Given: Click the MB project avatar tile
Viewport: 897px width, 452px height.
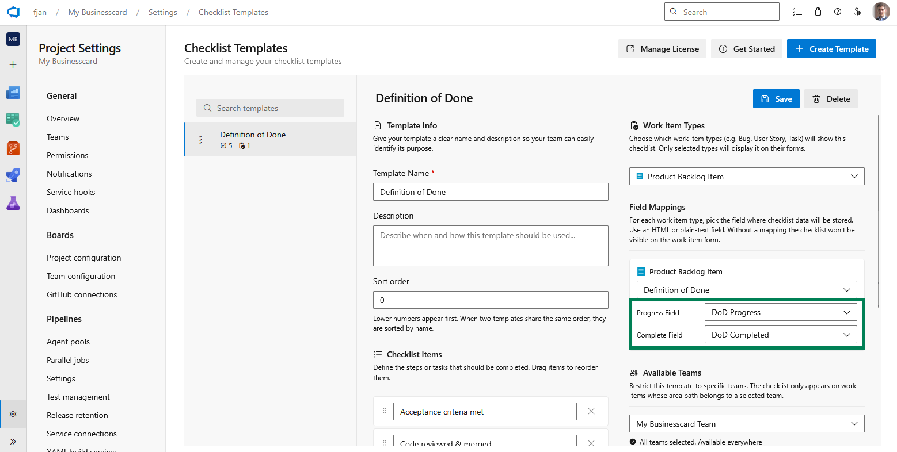Looking at the screenshot, I should coord(13,39).
